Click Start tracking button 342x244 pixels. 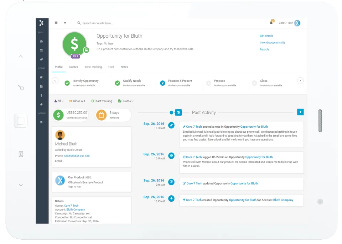pyautogui.click(x=102, y=101)
